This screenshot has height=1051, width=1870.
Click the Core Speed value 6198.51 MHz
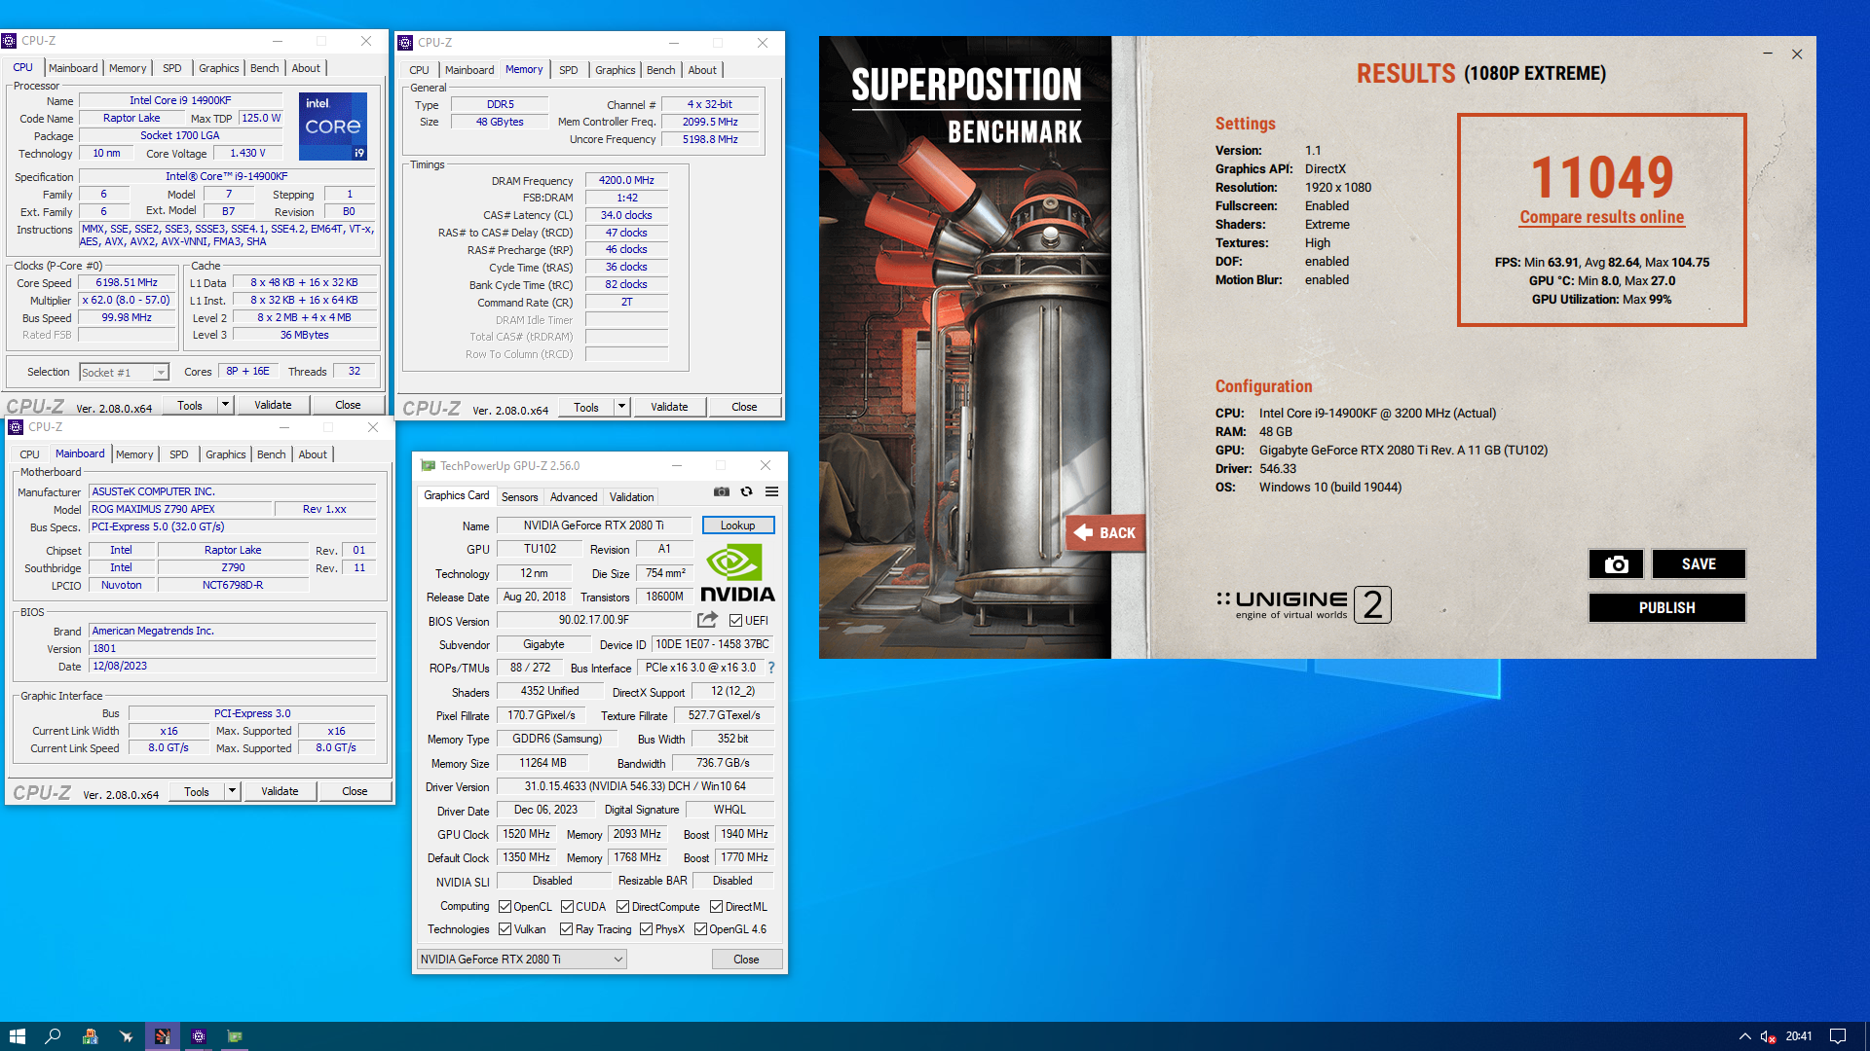[127, 282]
